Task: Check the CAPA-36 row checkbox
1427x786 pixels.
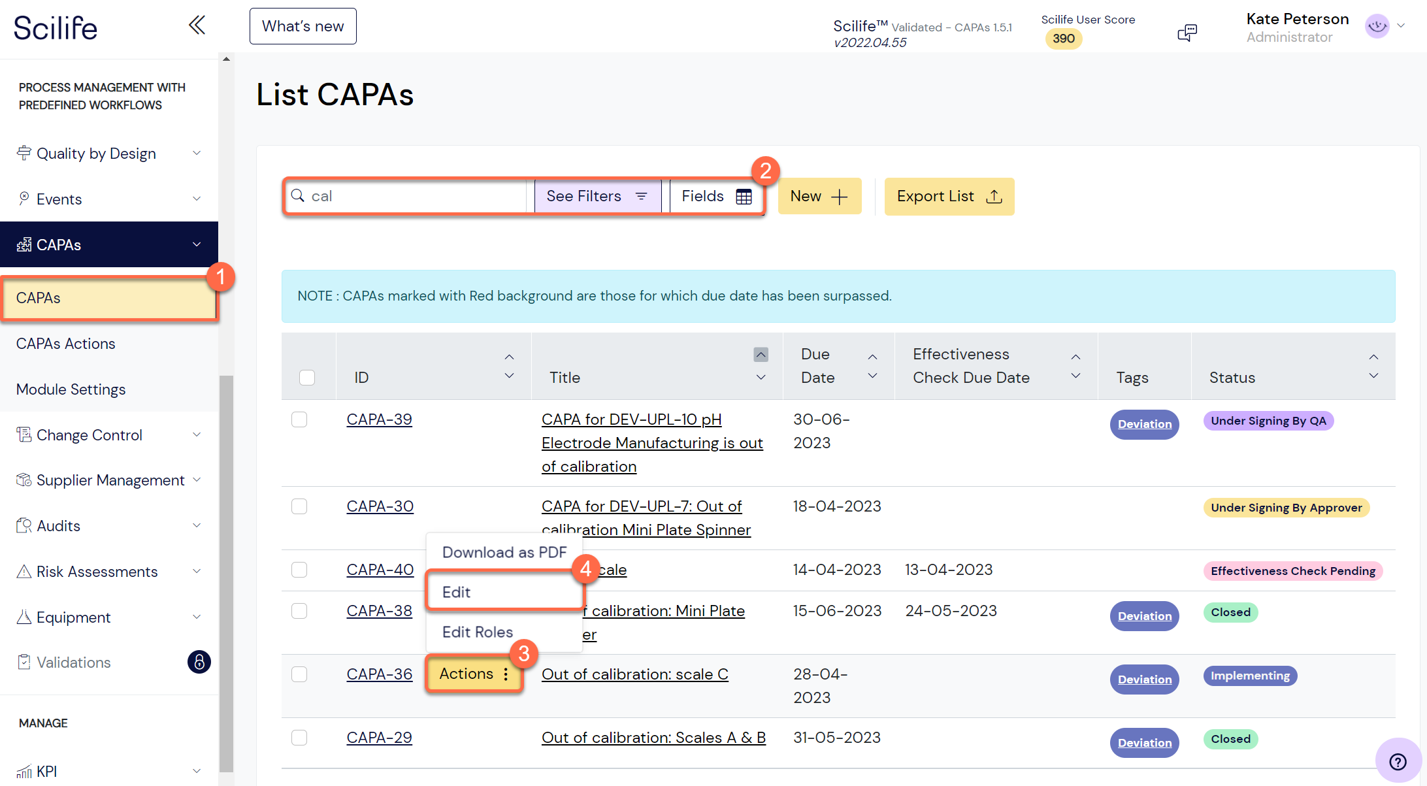Action: 299,674
